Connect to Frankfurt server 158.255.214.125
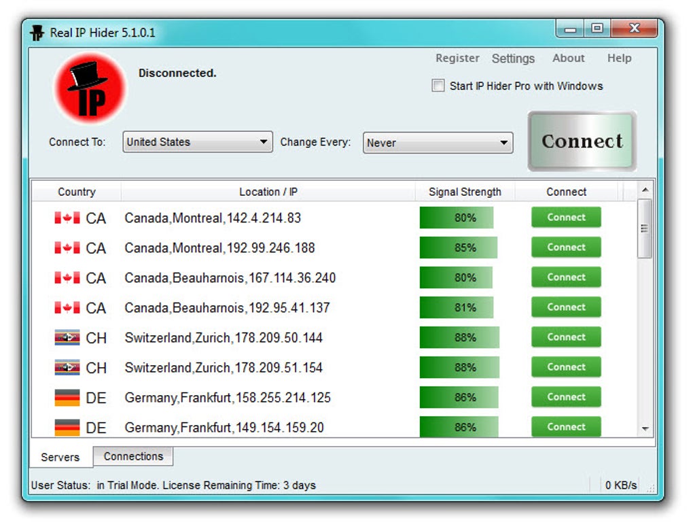The image size is (693, 527). pyautogui.click(x=566, y=397)
